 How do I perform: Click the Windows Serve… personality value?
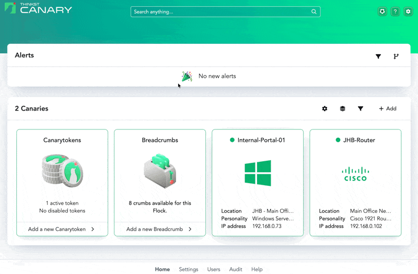(273, 219)
